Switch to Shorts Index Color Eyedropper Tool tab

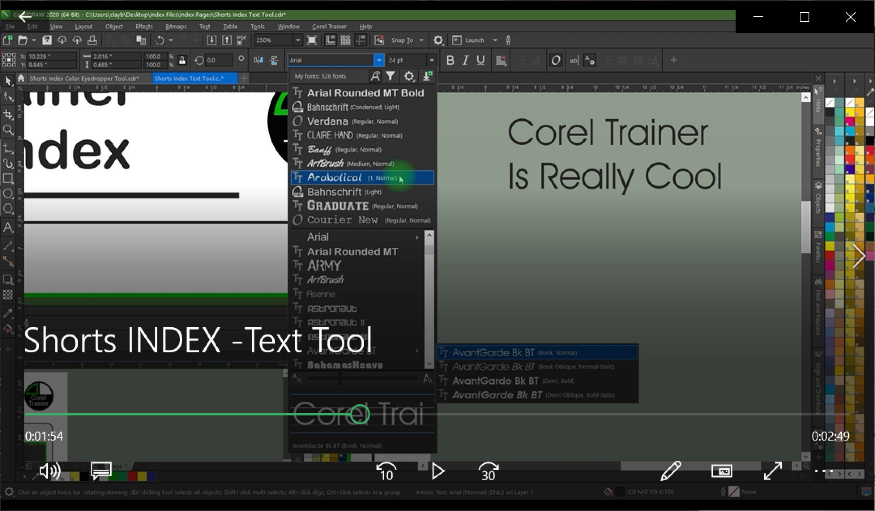(84, 78)
